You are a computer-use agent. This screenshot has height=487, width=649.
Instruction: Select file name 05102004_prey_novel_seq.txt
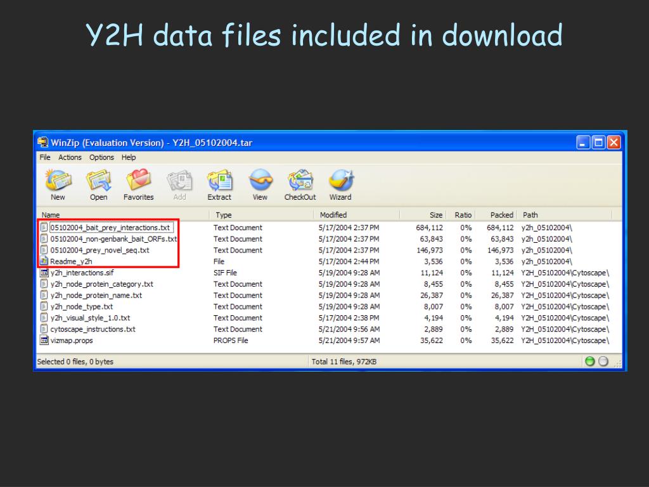100,250
